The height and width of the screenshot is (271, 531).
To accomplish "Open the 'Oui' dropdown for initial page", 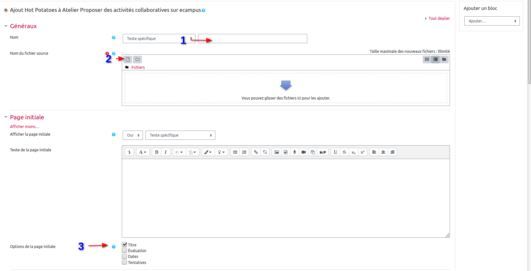I will coord(133,135).
